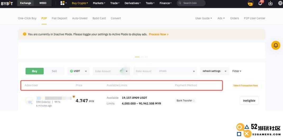
Task: Open the language globe icon
Action: pos(280,3)
